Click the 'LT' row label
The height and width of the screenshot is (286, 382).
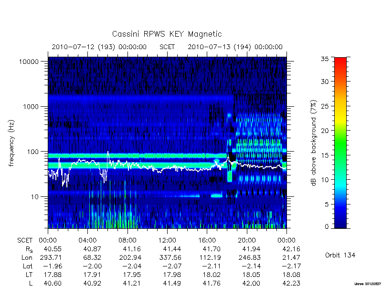pyautogui.click(x=29, y=275)
